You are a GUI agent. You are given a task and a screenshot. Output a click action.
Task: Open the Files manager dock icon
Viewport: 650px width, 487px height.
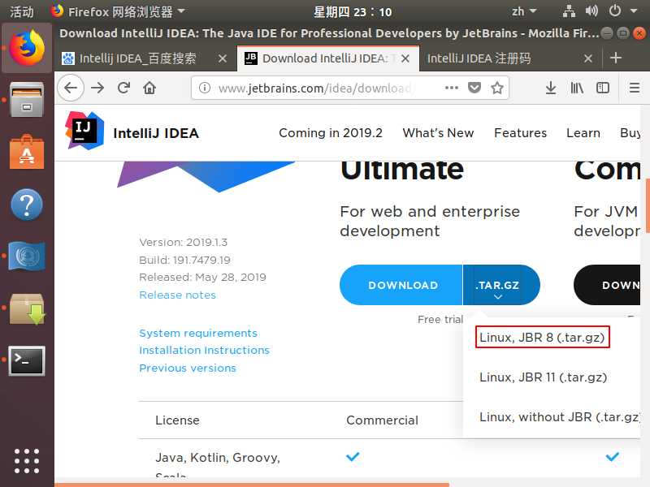[27, 100]
